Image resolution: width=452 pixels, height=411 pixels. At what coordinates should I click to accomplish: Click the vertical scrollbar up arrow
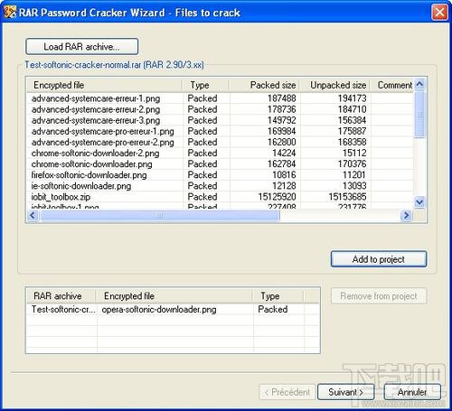pyautogui.click(x=419, y=84)
